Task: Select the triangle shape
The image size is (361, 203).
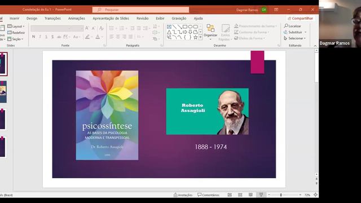Action: point(169,32)
